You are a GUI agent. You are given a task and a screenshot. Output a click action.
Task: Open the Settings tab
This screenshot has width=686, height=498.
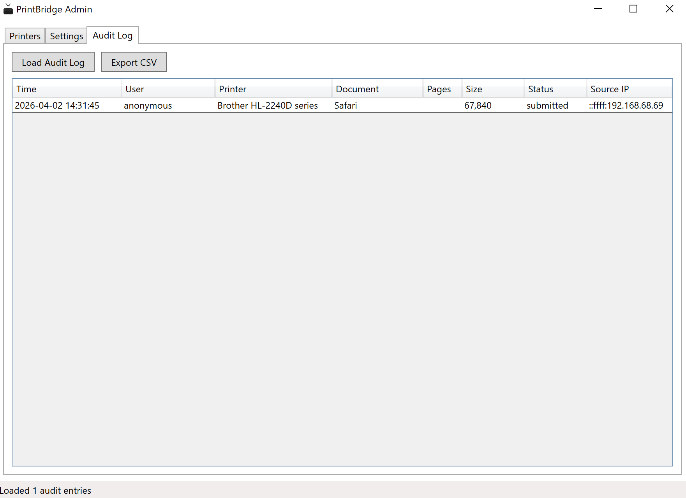[66, 36]
